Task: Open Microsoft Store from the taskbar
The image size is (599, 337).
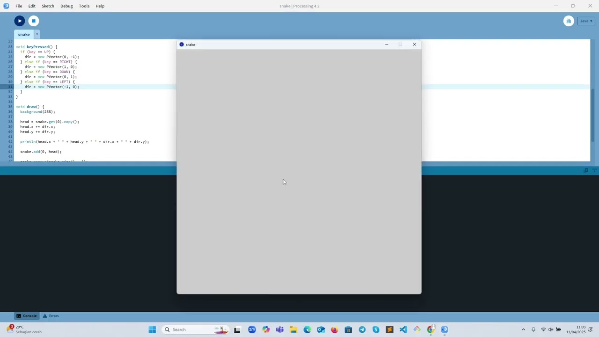Action: tap(348, 330)
